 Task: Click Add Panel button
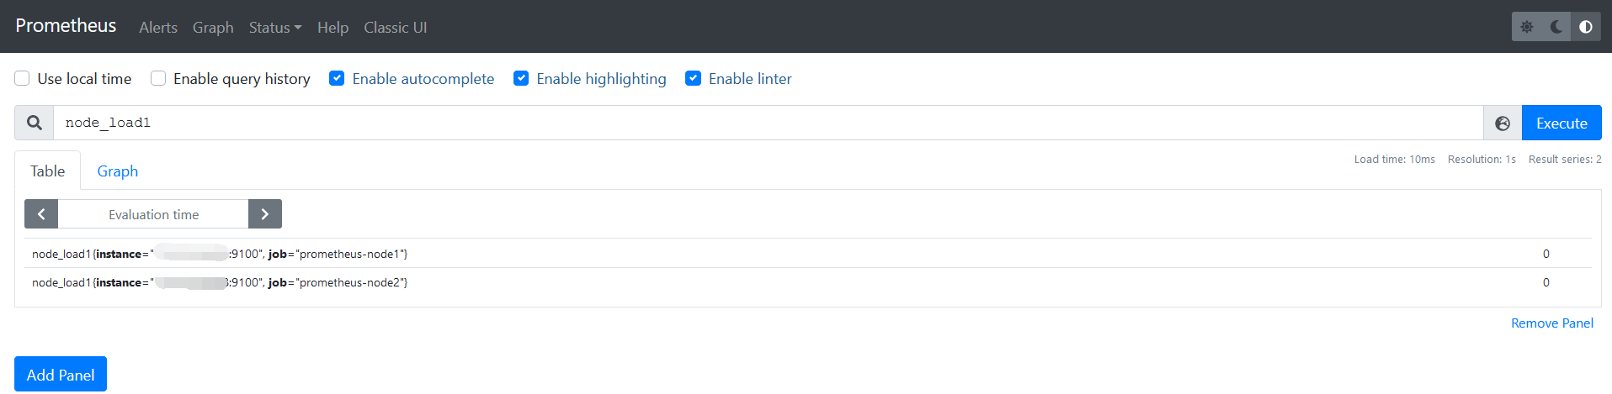[61, 375]
